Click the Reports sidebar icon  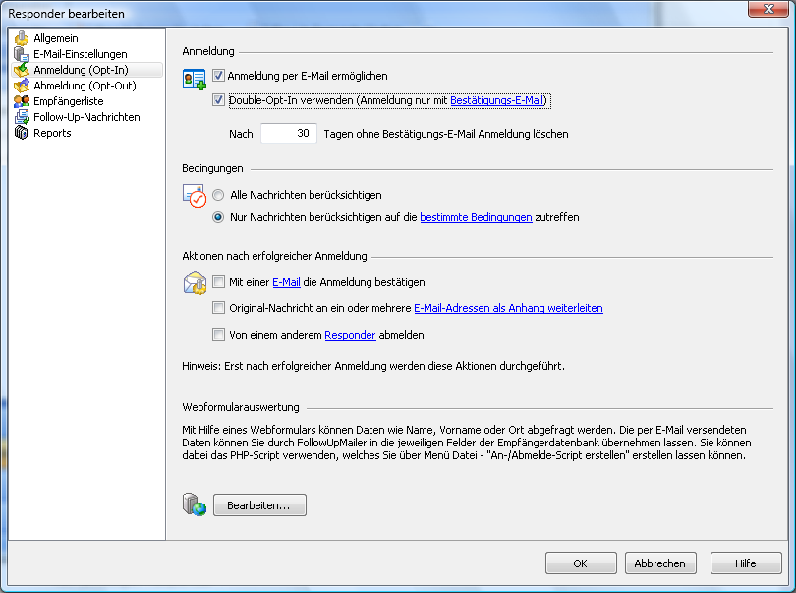tap(22, 133)
